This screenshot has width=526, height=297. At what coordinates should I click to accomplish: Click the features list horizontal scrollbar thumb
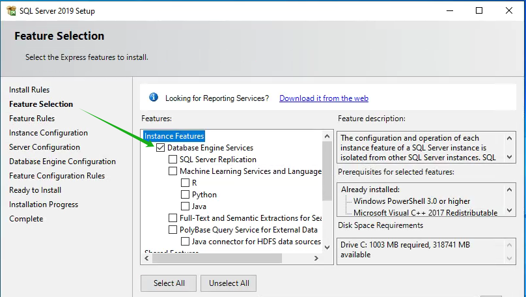(217, 258)
